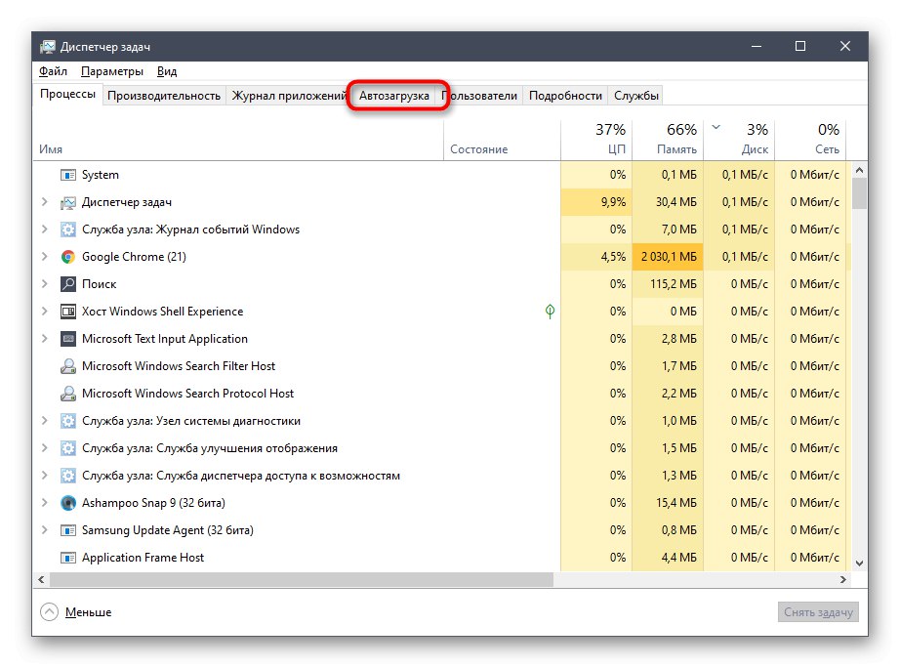The width and height of the screenshot is (900, 668).
Task: Switch to the Автозагрузка tab
Action: point(394,96)
